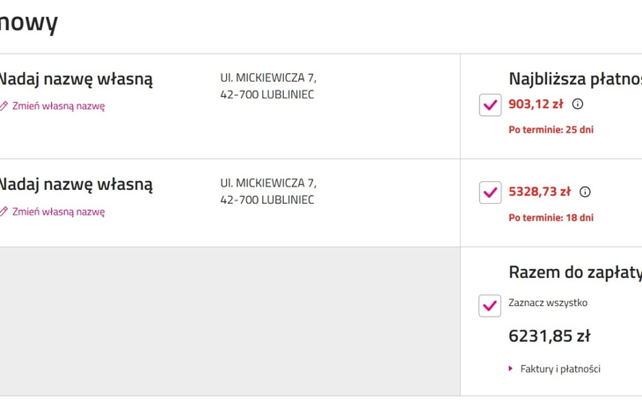Viewport: 642px width, 401px height.
Task: Click the first row Mickiewicza 7 address
Action: (267, 86)
